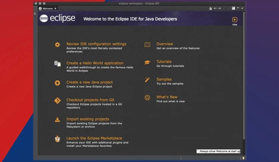Open Create a Hello World application link
Image resolution: width=279 pixels, height=162 pixels.
[95, 63]
